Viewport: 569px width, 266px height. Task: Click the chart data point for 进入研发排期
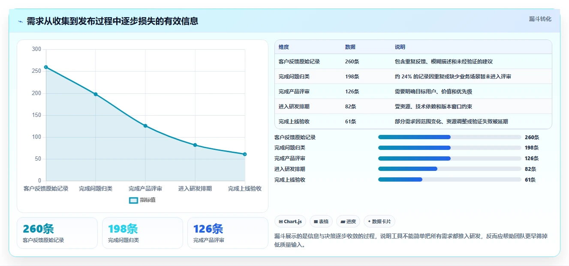click(195, 145)
